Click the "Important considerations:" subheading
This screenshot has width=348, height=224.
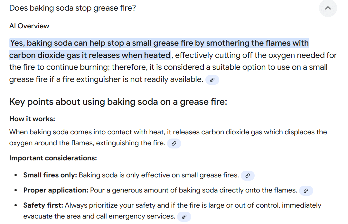click(x=53, y=158)
